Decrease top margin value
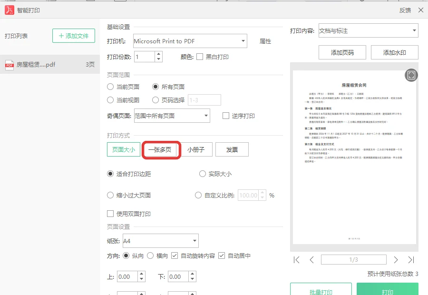This screenshot has height=295, width=428. [141, 279]
